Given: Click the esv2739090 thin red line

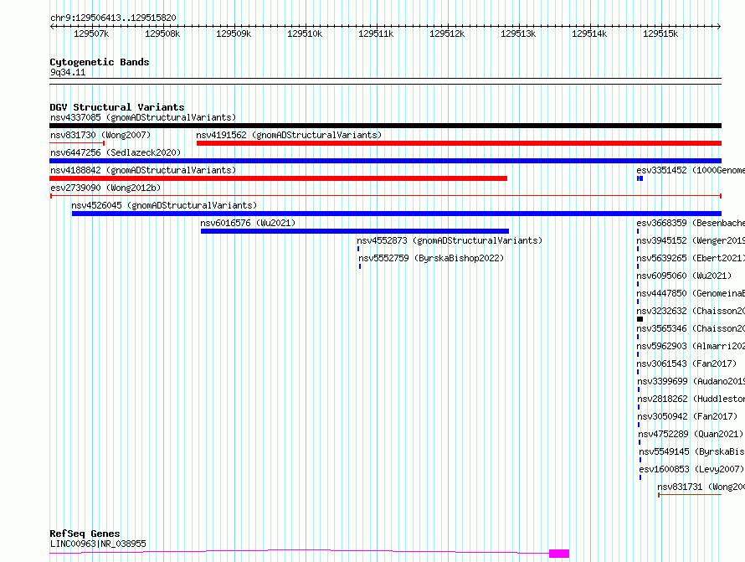Looking at the screenshot, I should 385,196.
